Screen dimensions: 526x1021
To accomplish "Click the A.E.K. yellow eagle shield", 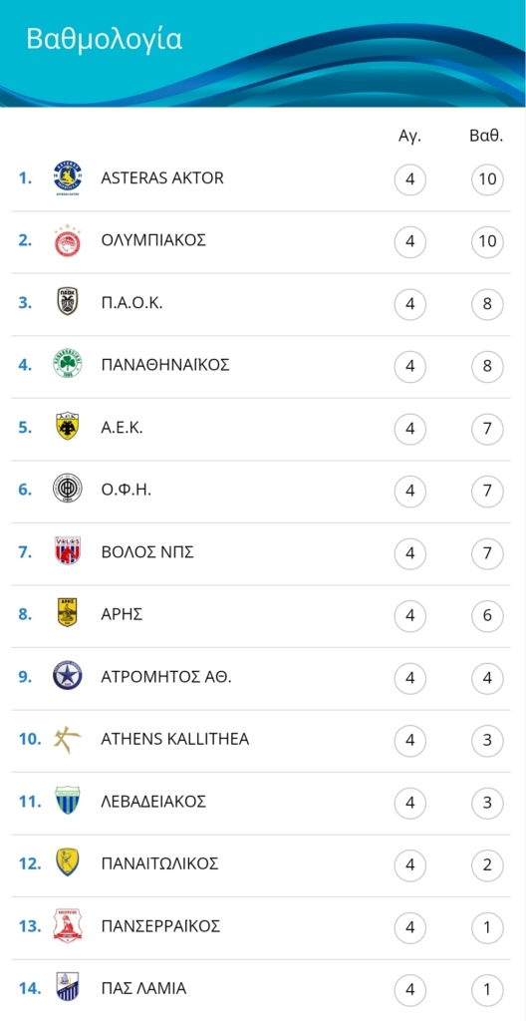I will point(68,427).
